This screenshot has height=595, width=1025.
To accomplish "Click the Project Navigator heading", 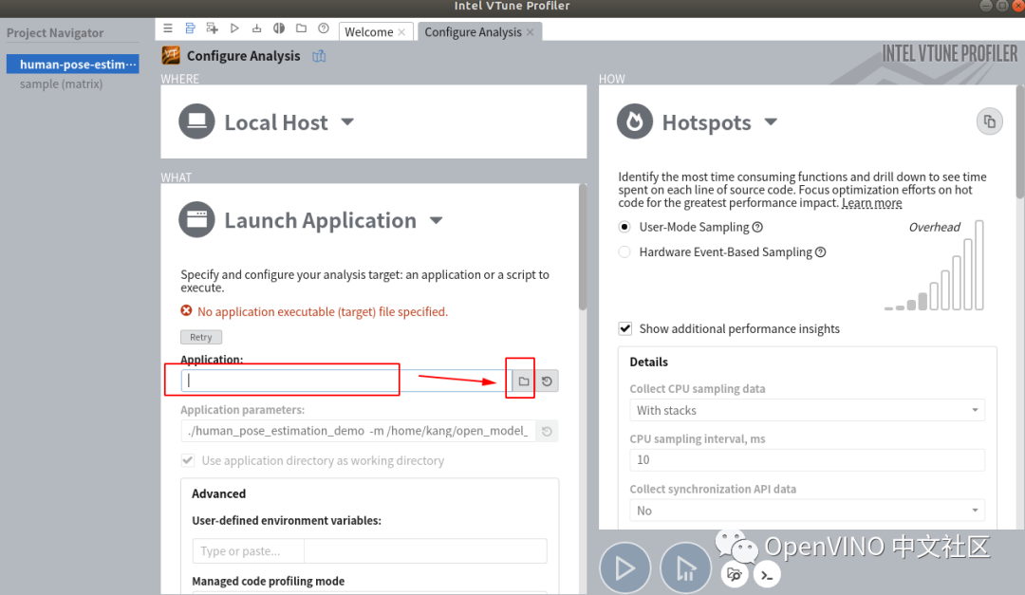I will pyautogui.click(x=55, y=32).
